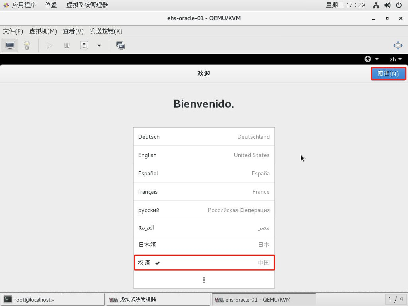Click the 前进(N) button
Image resolution: width=408 pixels, height=306 pixels.
[x=388, y=74]
